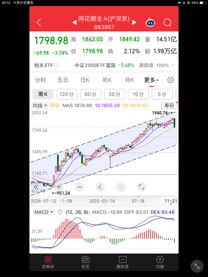Screen dimensions: 208x277
Task: Open the 功能 functions menu
Action: (x=160, y=263)
